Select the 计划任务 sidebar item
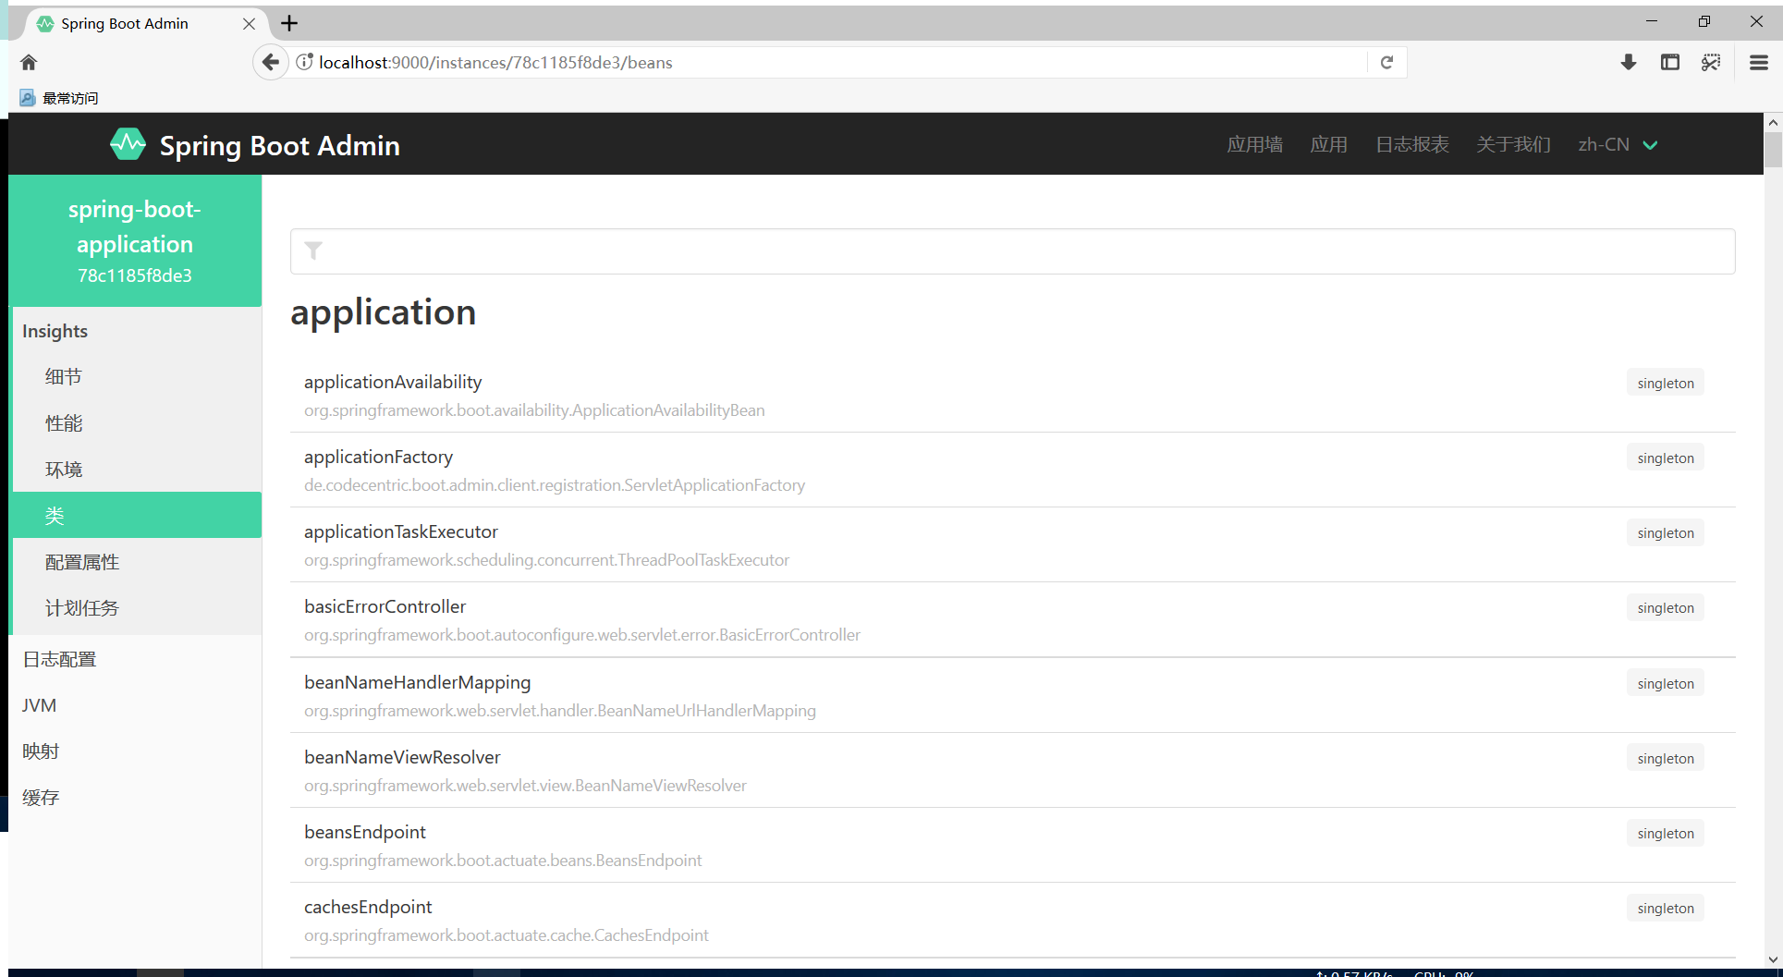 pyautogui.click(x=137, y=607)
